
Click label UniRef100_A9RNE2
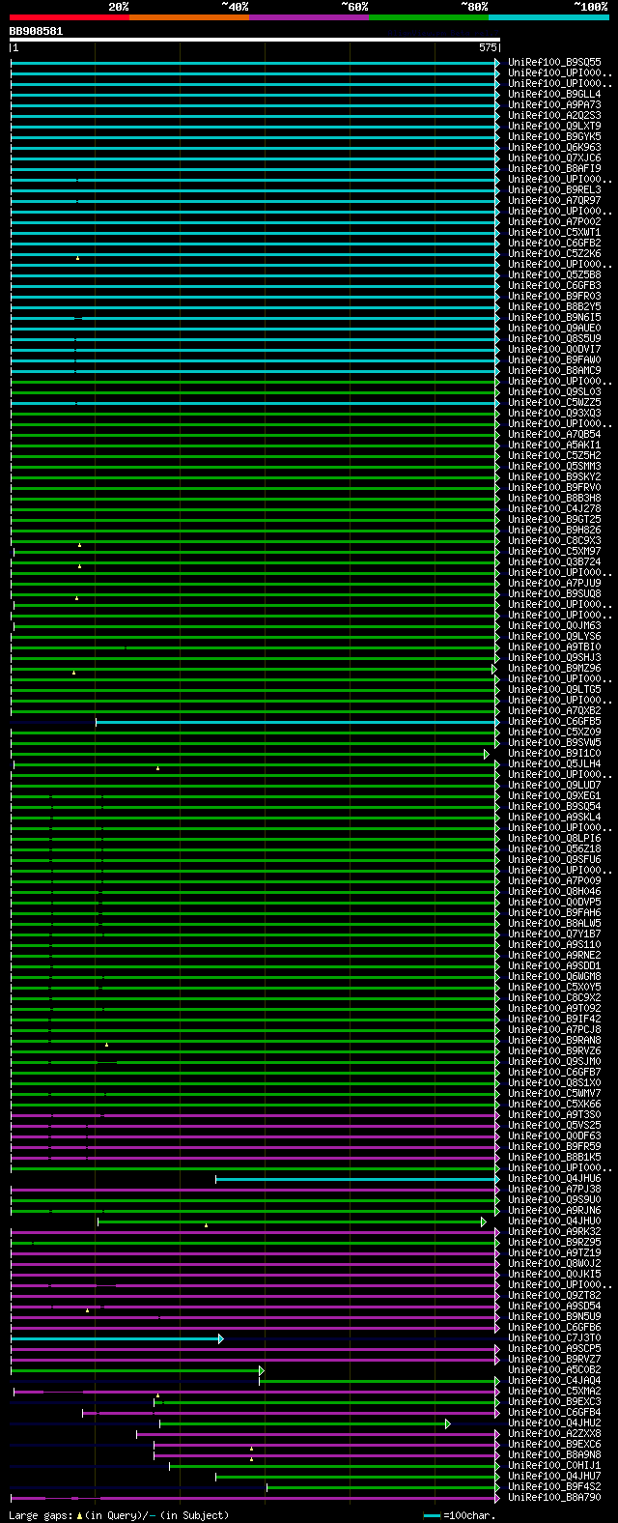[554, 955]
